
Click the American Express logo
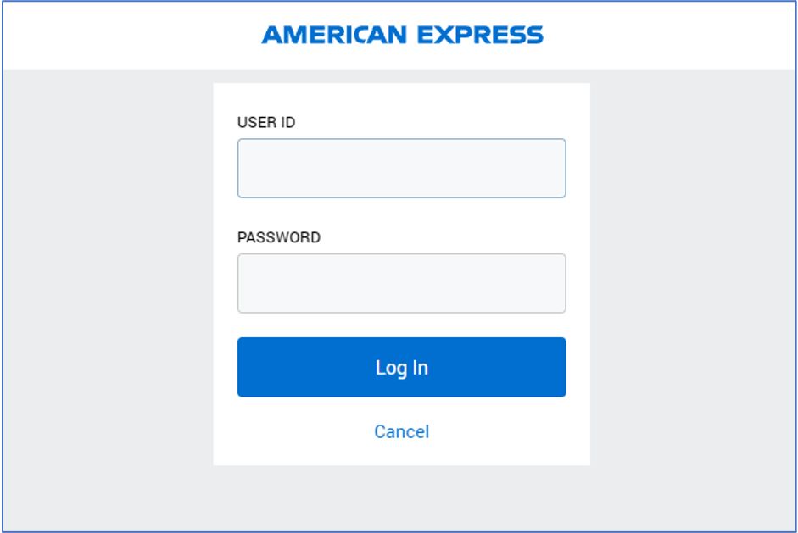point(402,35)
